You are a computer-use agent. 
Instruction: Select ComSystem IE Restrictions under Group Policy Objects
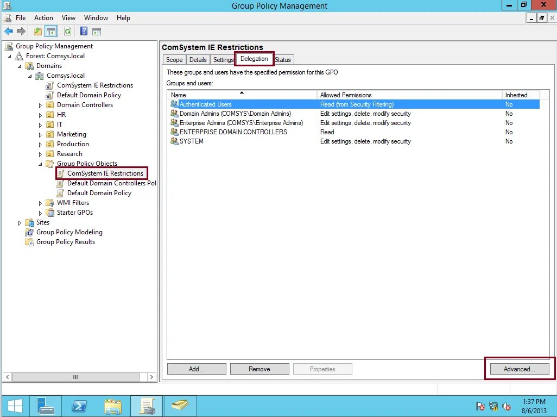tap(105, 173)
